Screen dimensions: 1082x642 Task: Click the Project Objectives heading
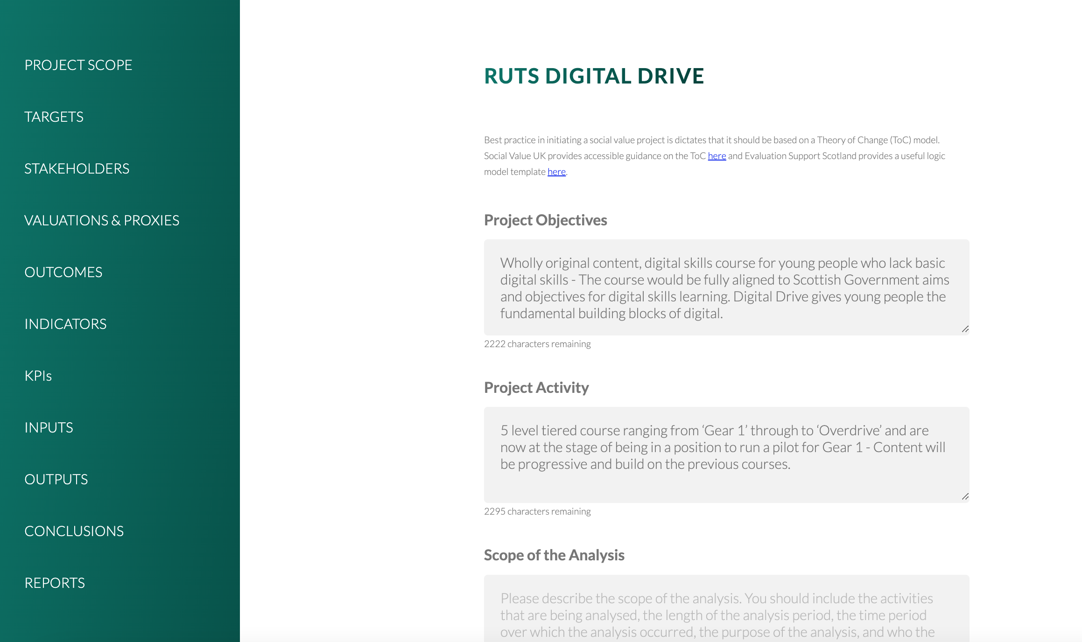click(546, 220)
